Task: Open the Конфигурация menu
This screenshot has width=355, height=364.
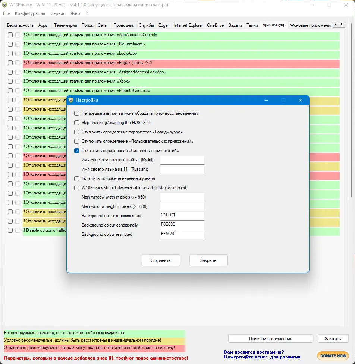Action: (30, 13)
